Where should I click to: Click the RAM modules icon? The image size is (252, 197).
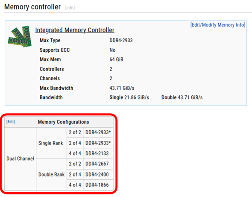click(20, 36)
